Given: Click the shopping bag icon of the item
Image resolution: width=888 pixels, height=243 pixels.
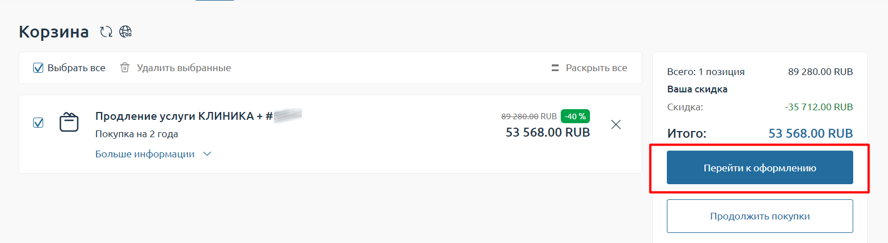Looking at the screenshot, I should click(69, 122).
